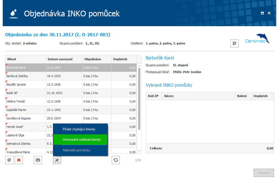Click the Balení column header
Screen dimensions: 279x181
click(x=243, y=96)
